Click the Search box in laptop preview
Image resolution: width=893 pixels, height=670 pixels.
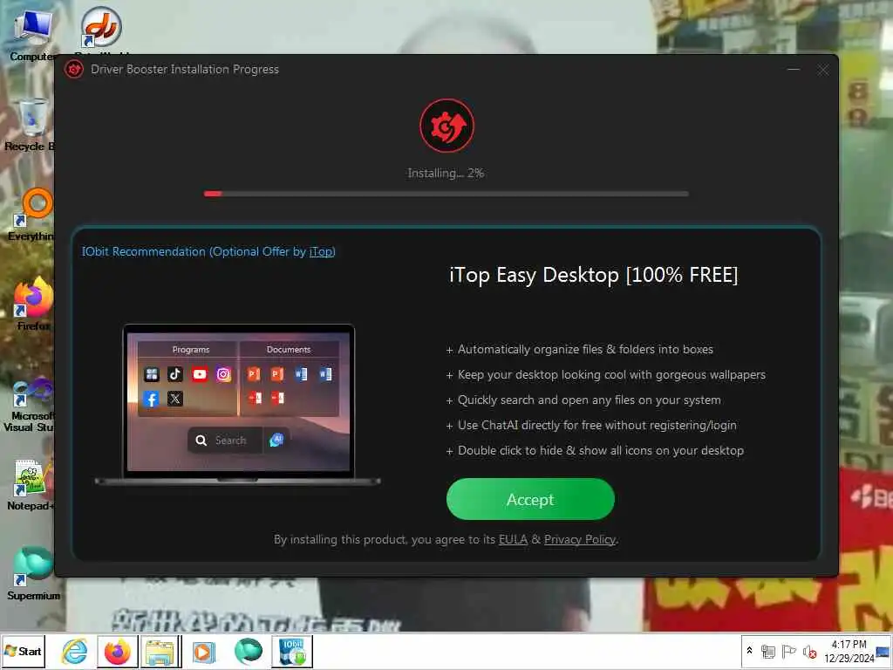[224, 441]
